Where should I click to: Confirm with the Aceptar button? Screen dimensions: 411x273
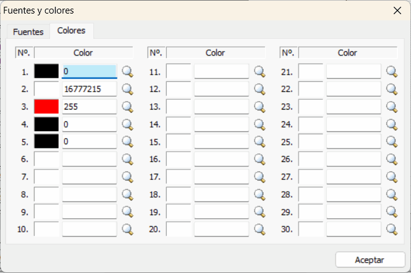pyautogui.click(x=370, y=260)
